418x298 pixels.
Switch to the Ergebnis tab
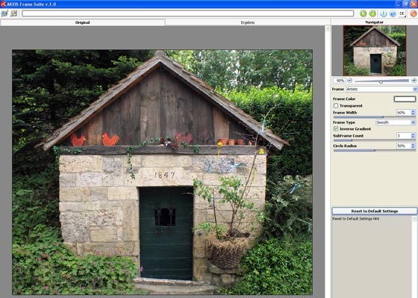tap(248, 22)
